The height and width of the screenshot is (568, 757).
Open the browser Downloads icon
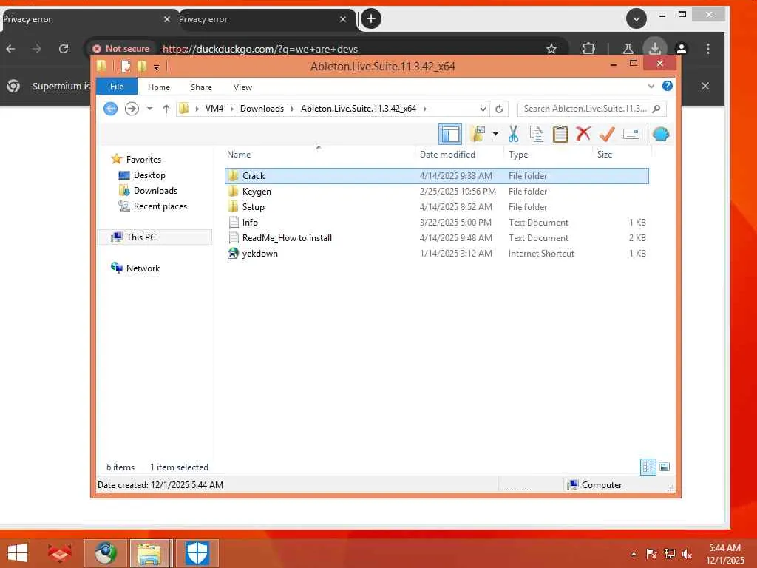click(655, 48)
